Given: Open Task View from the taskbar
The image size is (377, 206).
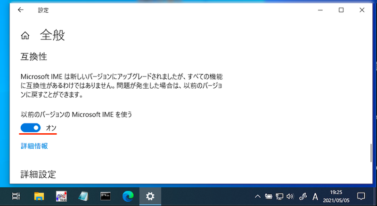Looking at the screenshot, I should [16, 196].
